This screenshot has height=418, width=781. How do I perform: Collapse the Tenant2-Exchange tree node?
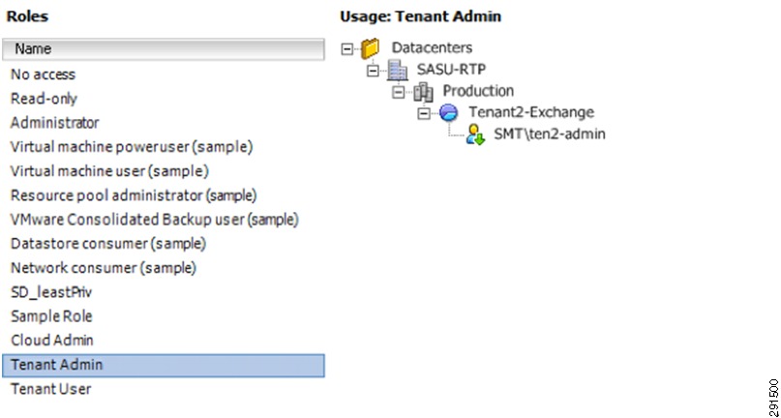pos(424,112)
